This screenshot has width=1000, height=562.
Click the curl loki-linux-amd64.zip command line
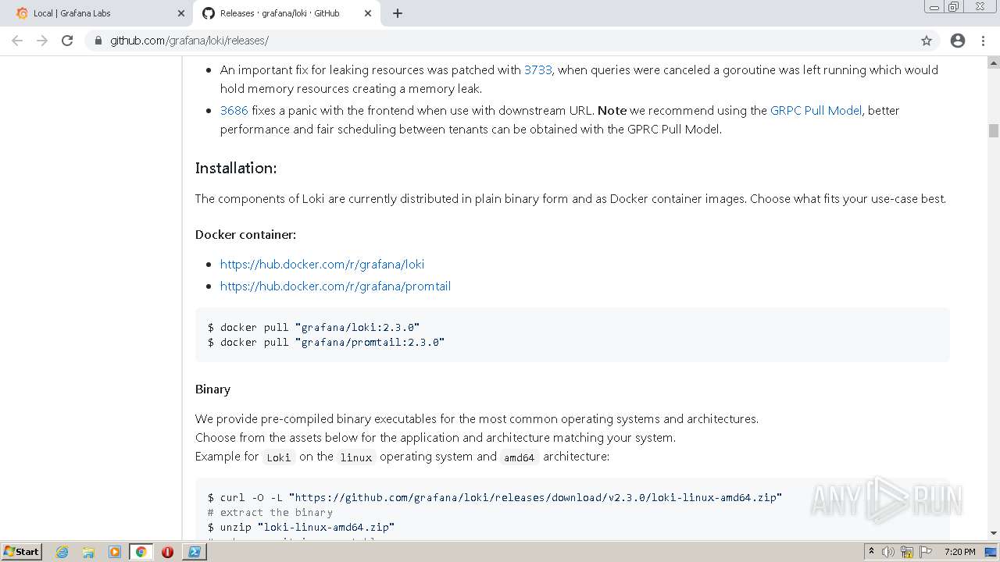pyautogui.click(x=495, y=497)
